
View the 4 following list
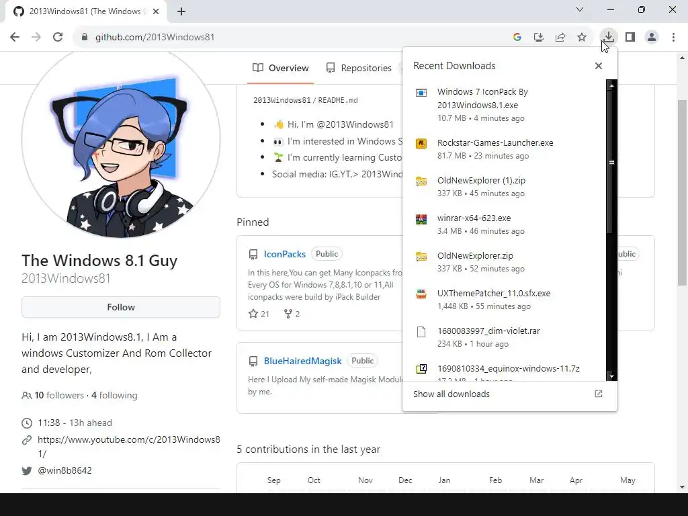(114, 395)
